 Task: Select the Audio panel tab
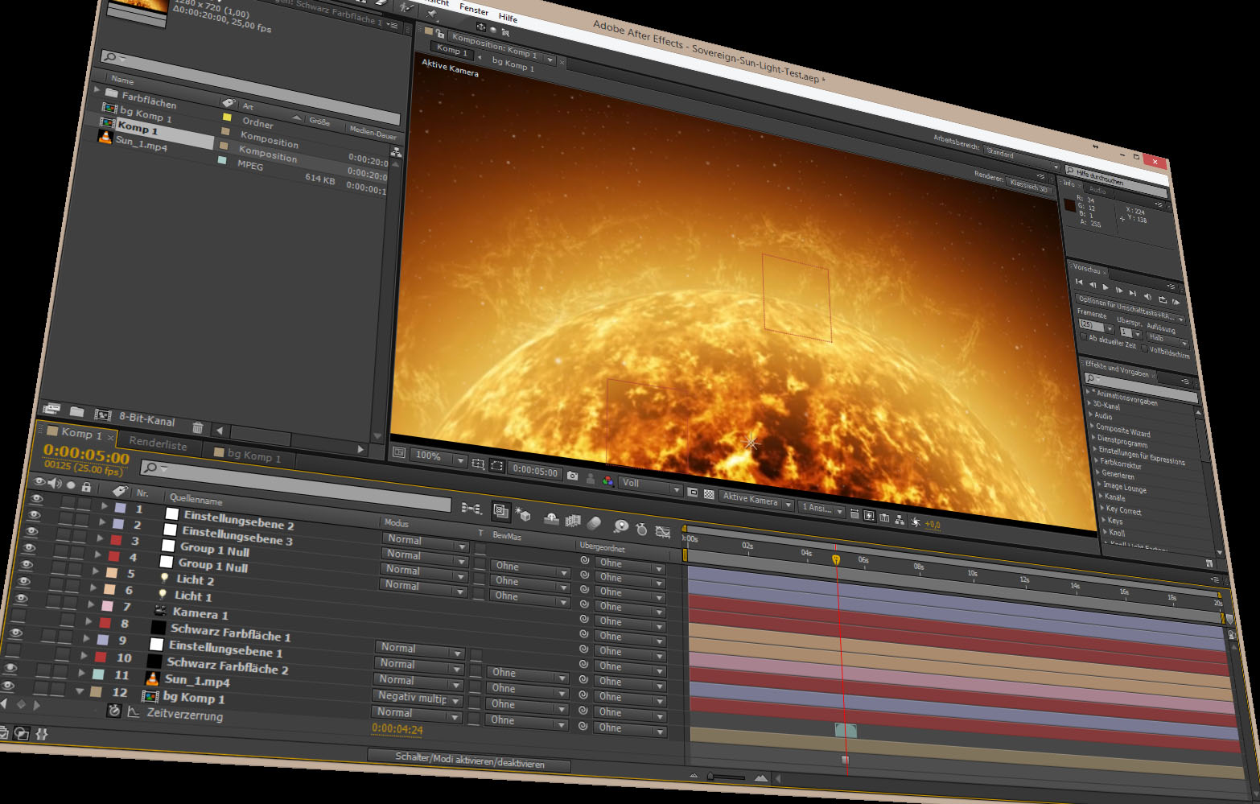(x=1097, y=190)
